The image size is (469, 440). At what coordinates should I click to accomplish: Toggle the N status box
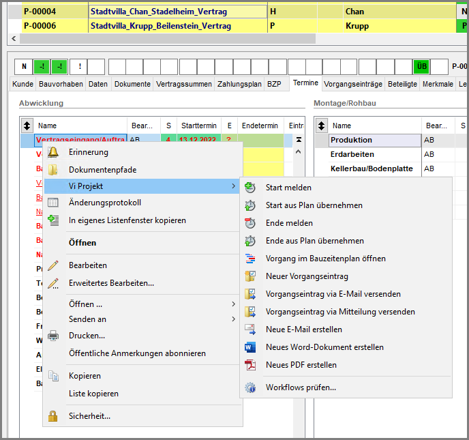(24, 66)
